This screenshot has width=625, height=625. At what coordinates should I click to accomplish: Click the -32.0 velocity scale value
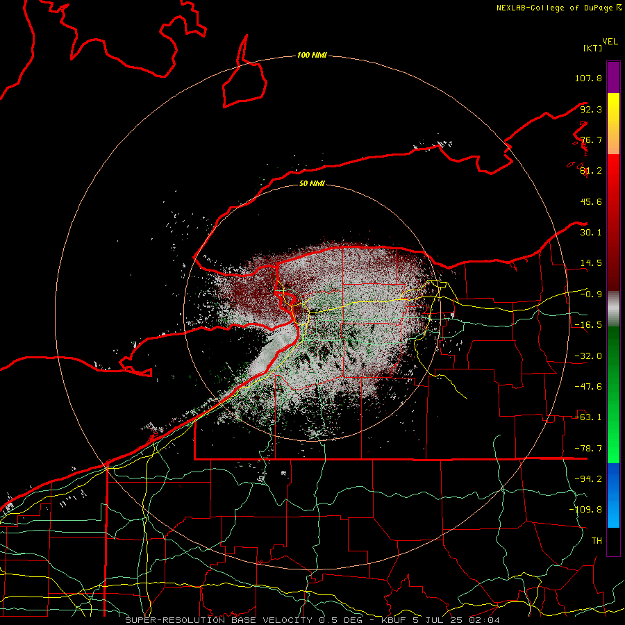click(588, 356)
